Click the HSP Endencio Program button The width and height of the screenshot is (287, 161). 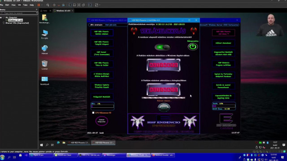click(x=223, y=64)
